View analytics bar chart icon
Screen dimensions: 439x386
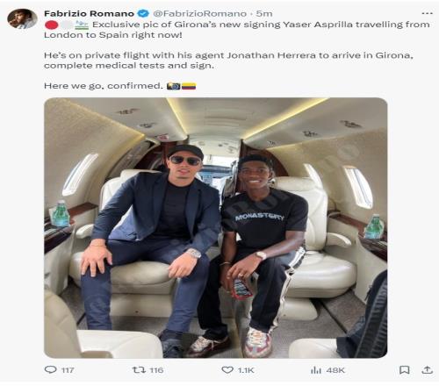point(316,370)
